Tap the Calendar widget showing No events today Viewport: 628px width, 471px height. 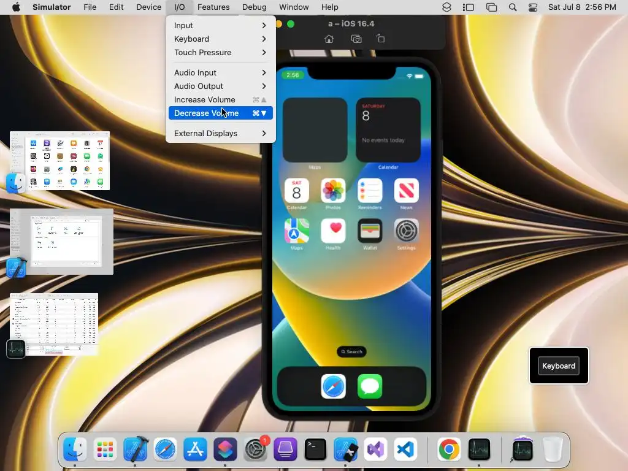(x=388, y=130)
